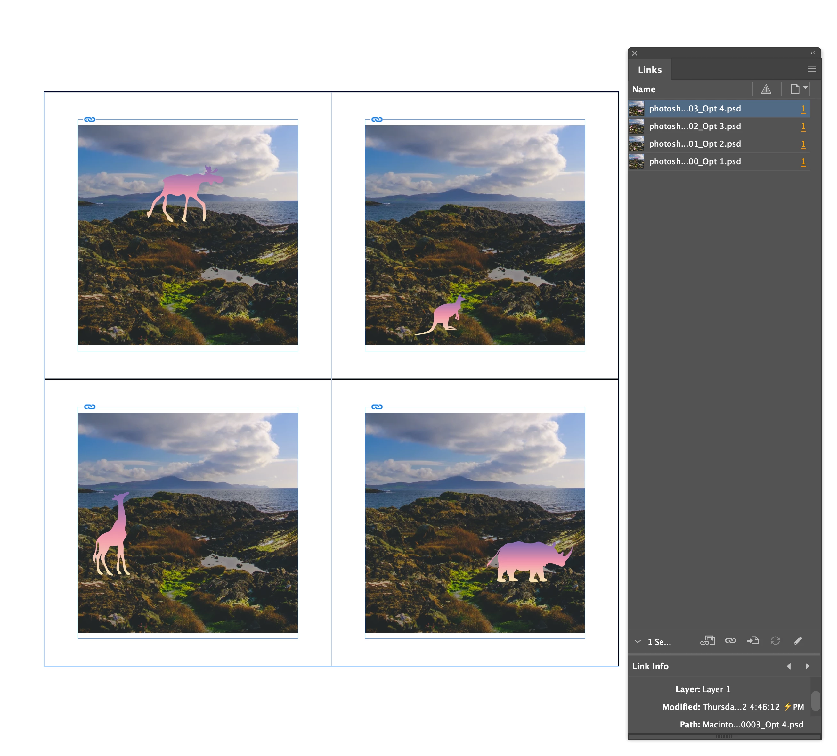Select next link in Link Info
Viewport: 837px width, 756px height.
click(807, 666)
